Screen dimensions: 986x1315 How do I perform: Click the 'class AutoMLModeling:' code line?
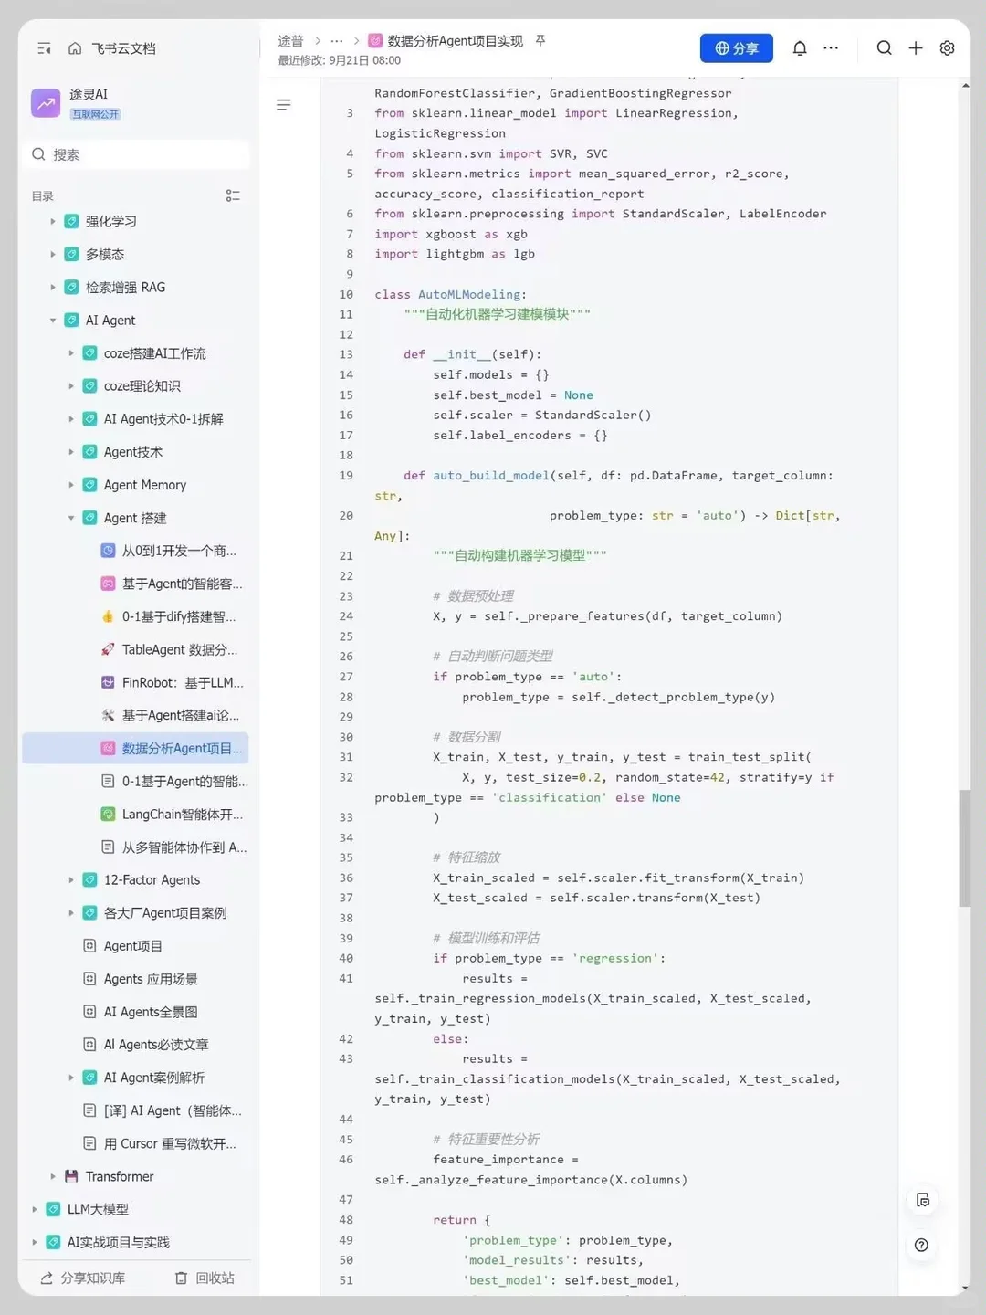tap(450, 294)
